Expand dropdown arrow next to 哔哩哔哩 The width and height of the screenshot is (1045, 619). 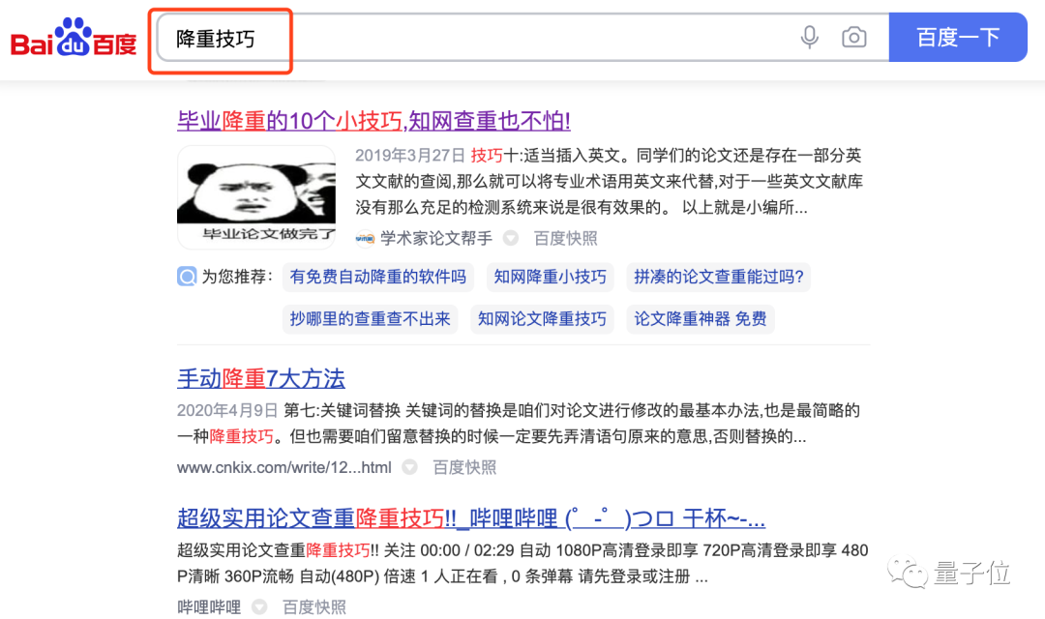pyautogui.click(x=258, y=607)
